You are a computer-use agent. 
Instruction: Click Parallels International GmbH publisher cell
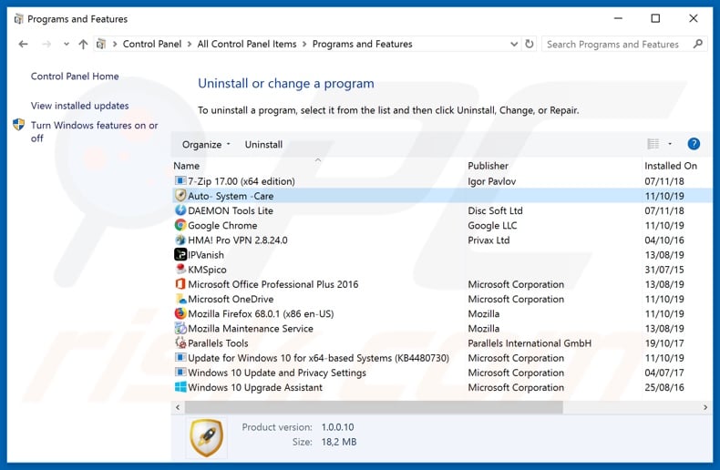pos(530,342)
